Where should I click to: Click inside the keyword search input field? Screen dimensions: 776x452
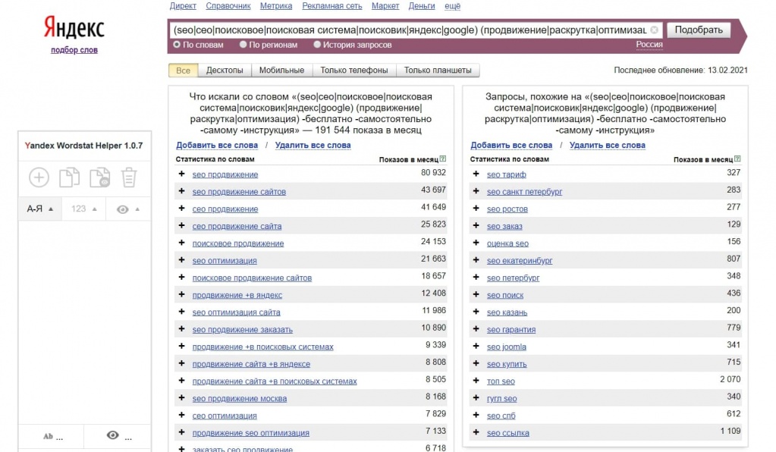(410, 30)
